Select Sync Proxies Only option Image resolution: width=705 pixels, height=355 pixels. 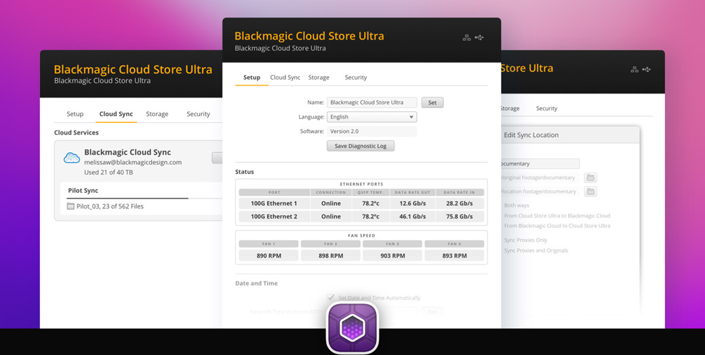525,240
